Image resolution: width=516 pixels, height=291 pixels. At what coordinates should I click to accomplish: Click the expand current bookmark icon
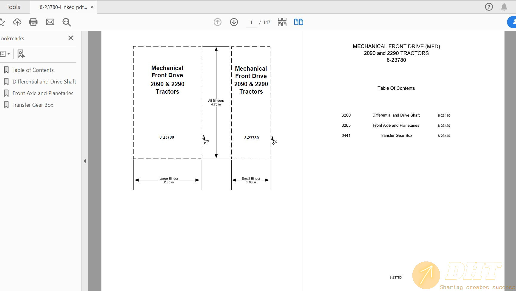(20, 54)
